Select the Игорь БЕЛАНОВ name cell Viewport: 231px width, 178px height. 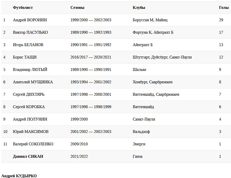click(x=28, y=45)
